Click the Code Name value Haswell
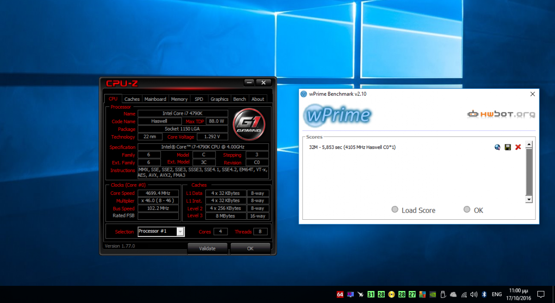The width and height of the screenshot is (555, 303). (160, 121)
